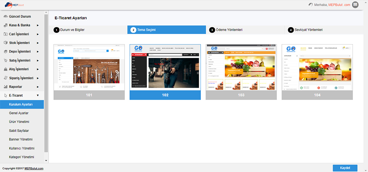Viewport: 368px width, 172px height.
Task: Click the Alış İşlemleri bag icon
Action: pyautogui.click(x=6, y=69)
